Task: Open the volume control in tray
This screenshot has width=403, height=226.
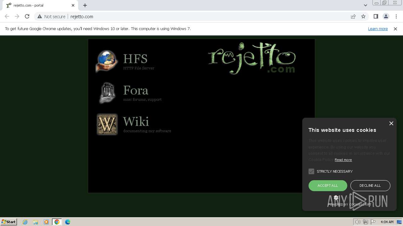Action: pyautogui.click(x=358, y=222)
